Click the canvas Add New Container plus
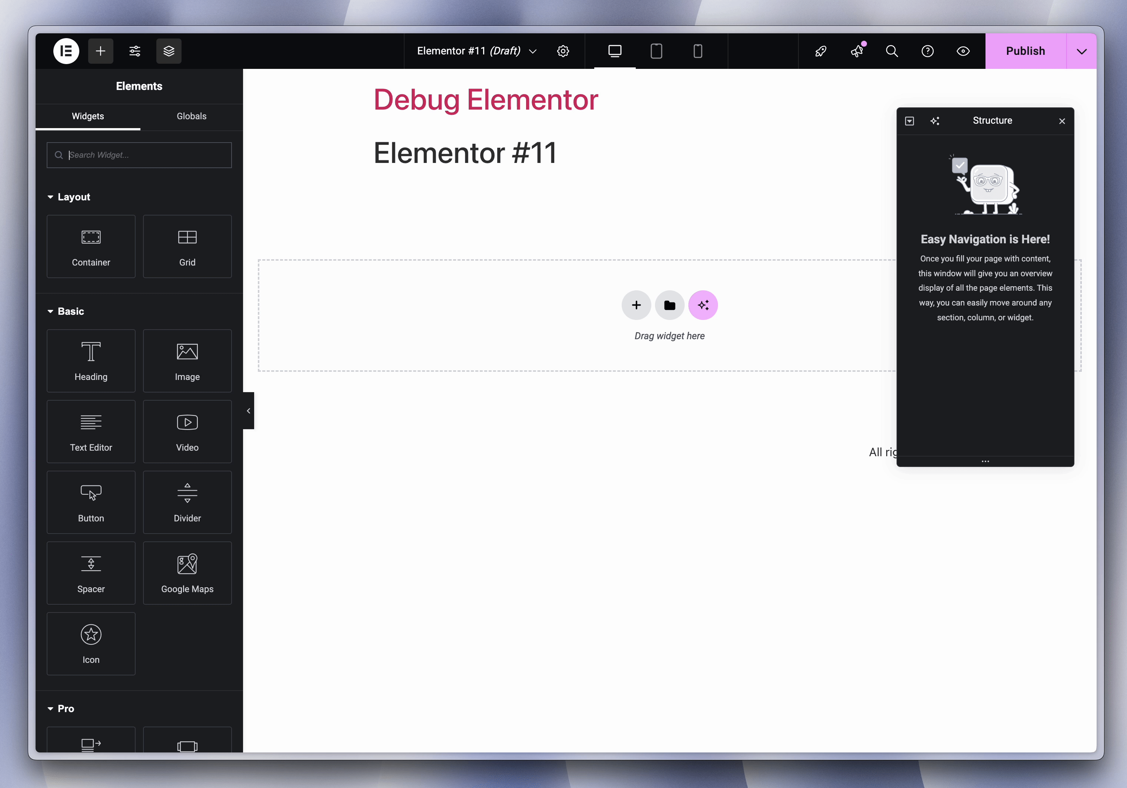The width and height of the screenshot is (1127, 788). click(x=636, y=305)
